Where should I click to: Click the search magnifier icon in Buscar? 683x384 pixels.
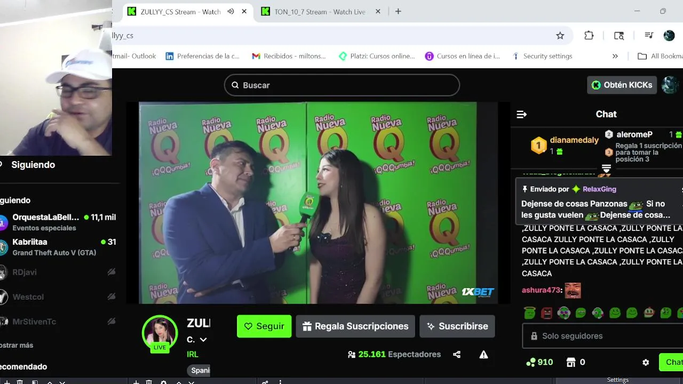point(235,85)
